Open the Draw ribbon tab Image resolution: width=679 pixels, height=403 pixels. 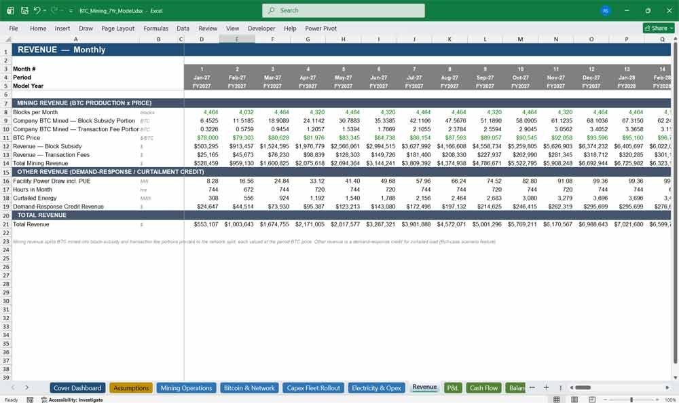pyautogui.click(x=86, y=28)
